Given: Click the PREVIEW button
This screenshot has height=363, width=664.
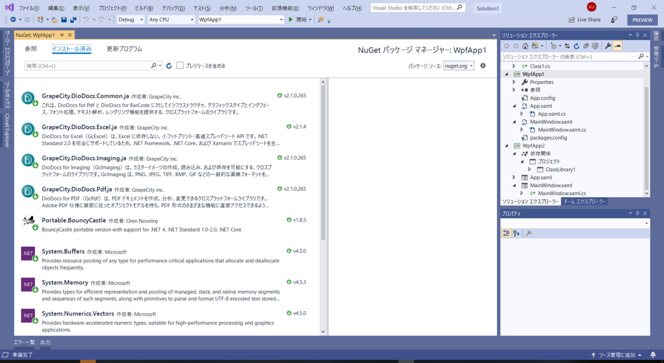Looking at the screenshot, I should (642, 19).
